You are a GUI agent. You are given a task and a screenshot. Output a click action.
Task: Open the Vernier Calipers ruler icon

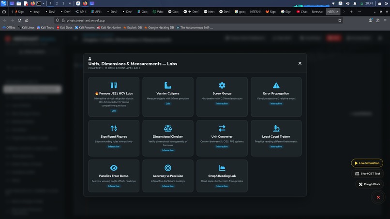click(x=168, y=85)
